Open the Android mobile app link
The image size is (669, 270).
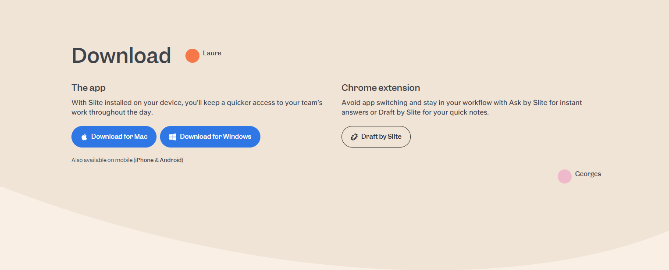[x=171, y=160]
